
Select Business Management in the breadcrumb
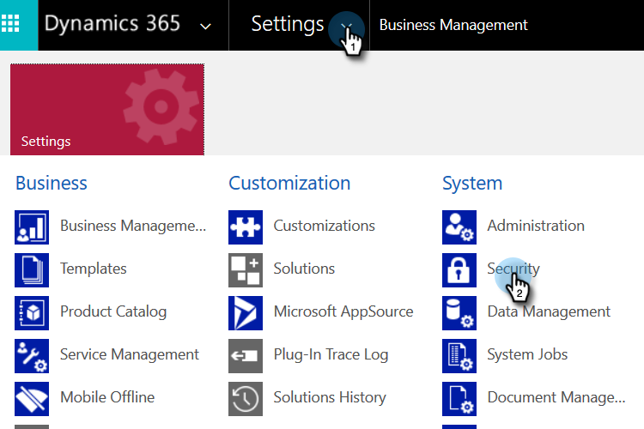point(453,25)
